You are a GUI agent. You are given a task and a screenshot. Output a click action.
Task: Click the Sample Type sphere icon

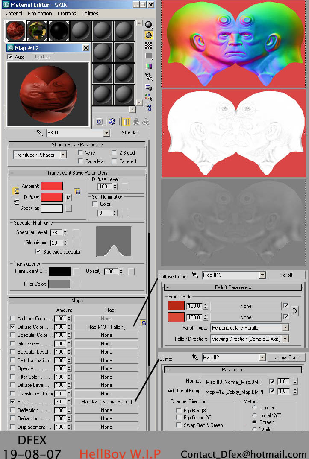pyautogui.click(x=149, y=25)
